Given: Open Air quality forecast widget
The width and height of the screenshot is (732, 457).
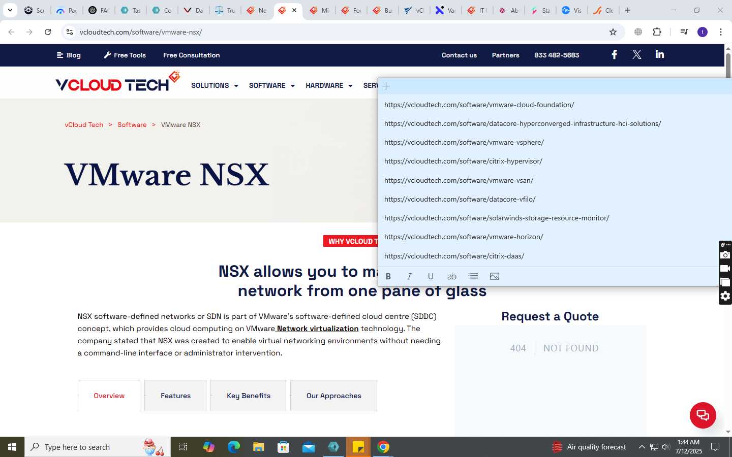Looking at the screenshot, I should coord(589,447).
